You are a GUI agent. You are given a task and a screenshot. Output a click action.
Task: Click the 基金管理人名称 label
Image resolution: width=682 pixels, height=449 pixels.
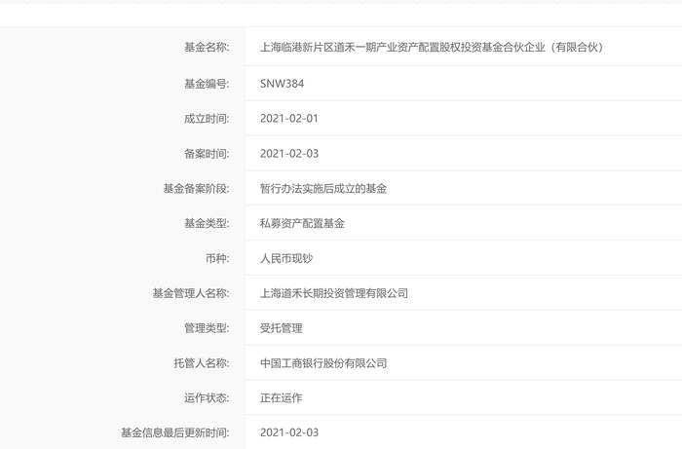coord(190,293)
